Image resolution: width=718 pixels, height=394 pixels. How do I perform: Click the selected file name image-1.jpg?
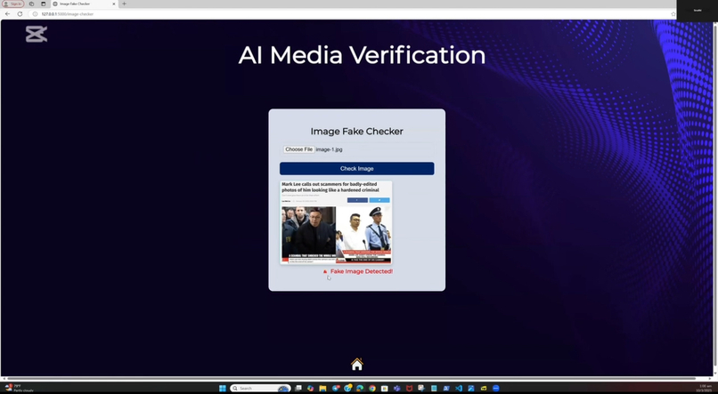(330, 149)
